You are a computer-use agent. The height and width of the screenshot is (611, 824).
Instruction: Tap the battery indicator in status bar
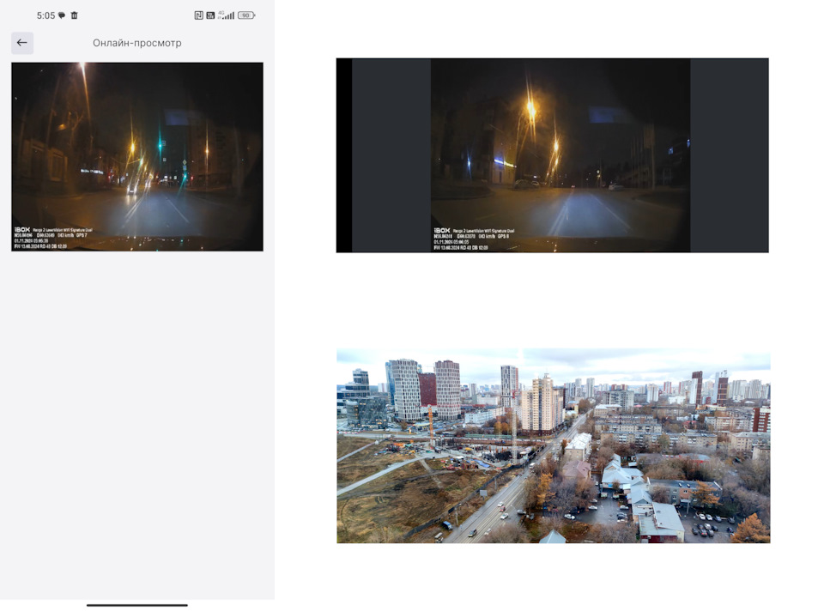246,15
